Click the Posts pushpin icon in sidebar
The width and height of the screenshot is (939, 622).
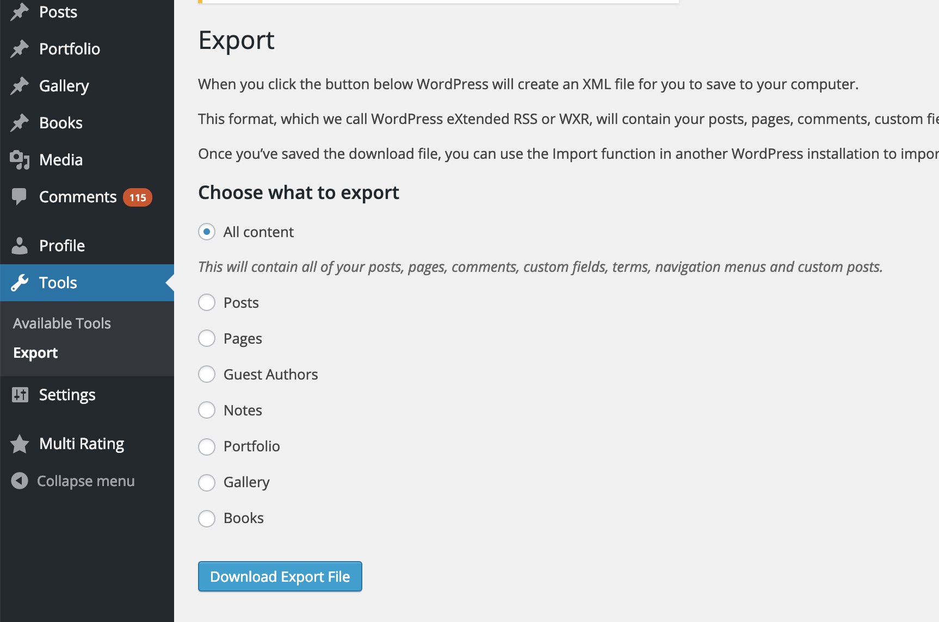(20, 12)
